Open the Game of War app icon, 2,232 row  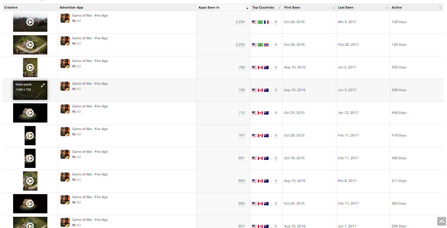point(65,41)
